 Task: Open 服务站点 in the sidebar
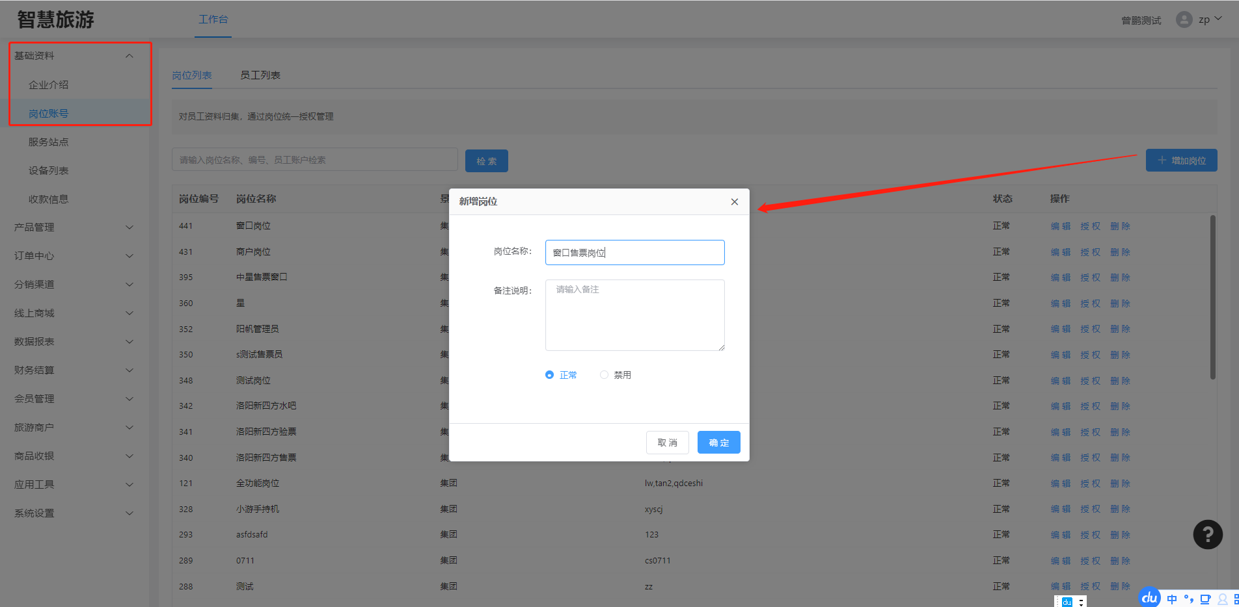click(48, 142)
